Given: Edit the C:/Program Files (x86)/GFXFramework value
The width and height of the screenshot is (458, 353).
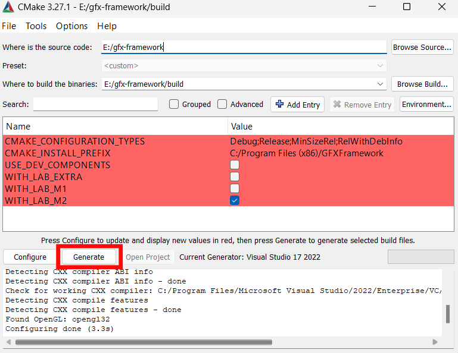Looking at the screenshot, I should pos(307,153).
